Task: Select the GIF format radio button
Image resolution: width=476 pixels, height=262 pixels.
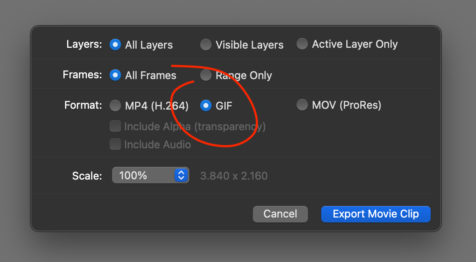Action: (x=205, y=105)
